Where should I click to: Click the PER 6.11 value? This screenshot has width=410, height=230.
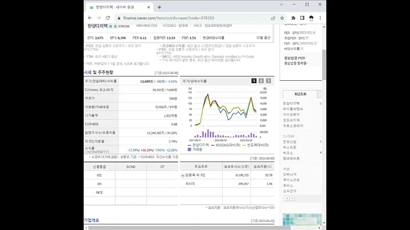140,38
